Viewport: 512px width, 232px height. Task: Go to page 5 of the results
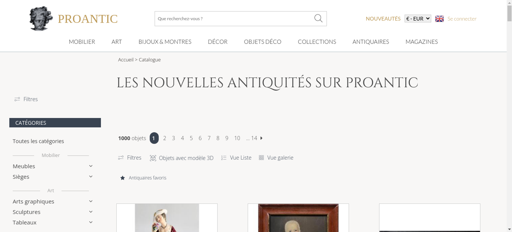pyautogui.click(x=191, y=138)
